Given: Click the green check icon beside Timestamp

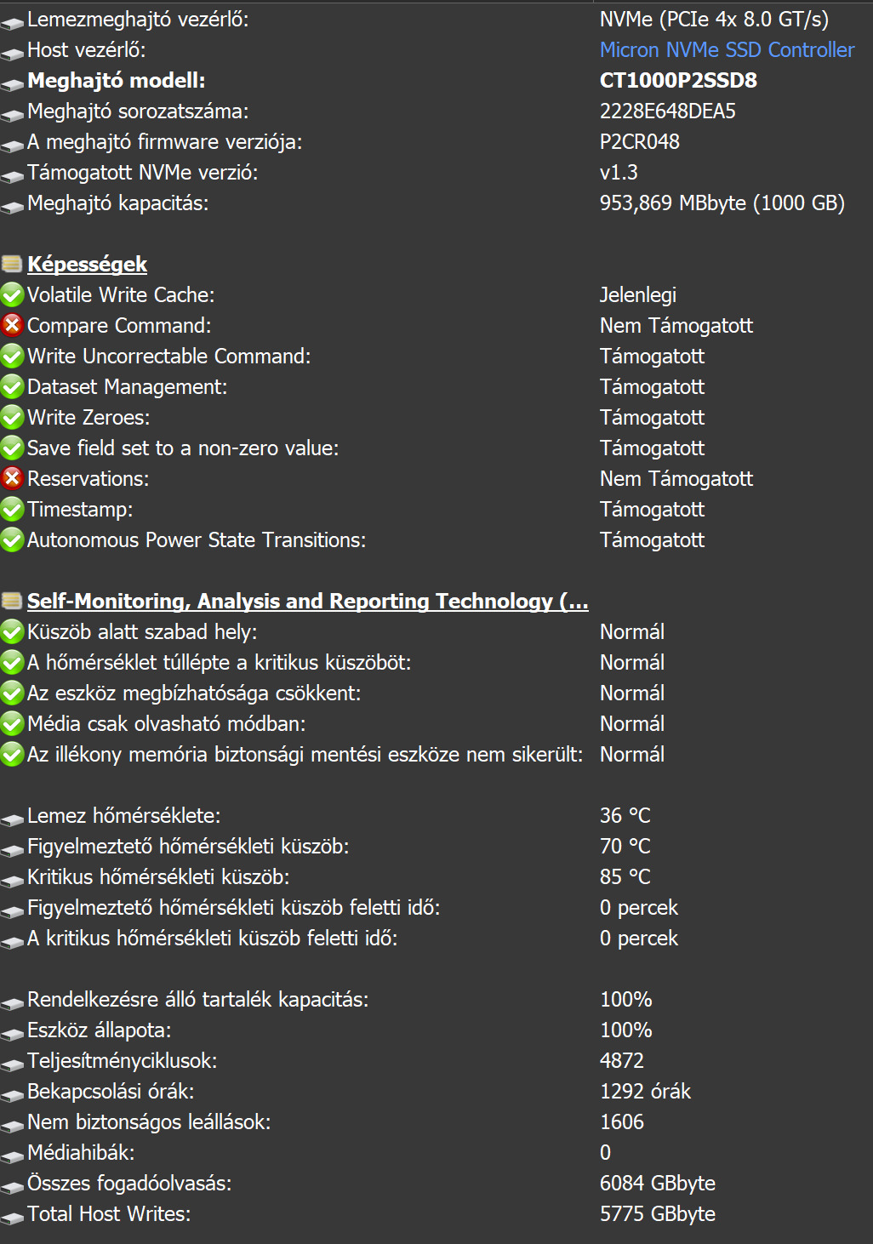Looking at the screenshot, I should pyautogui.click(x=12, y=510).
